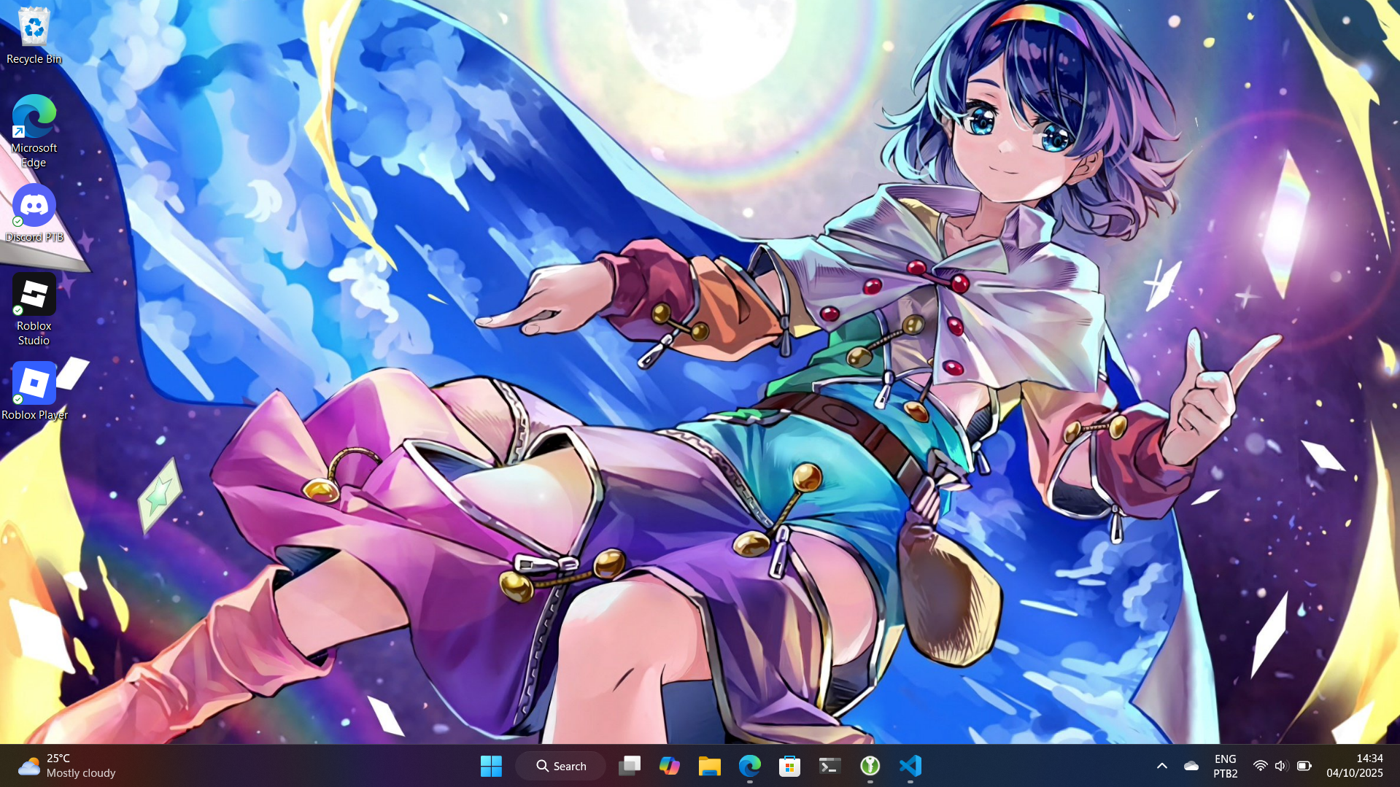The image size is (1400, 787).
Task: Expand the hidden system tray icons chevron
Action: tap(1161, 766)
